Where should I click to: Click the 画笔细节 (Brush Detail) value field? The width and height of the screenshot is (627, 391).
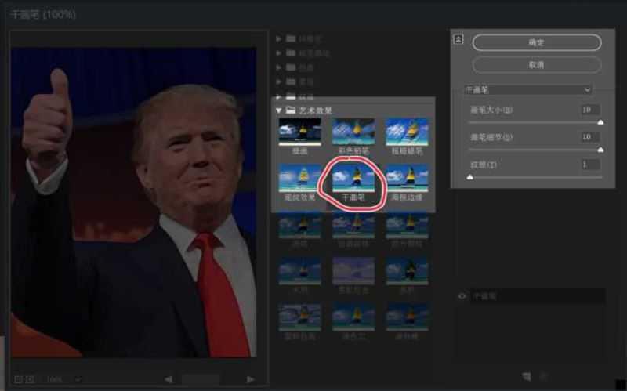pos(590,137)
